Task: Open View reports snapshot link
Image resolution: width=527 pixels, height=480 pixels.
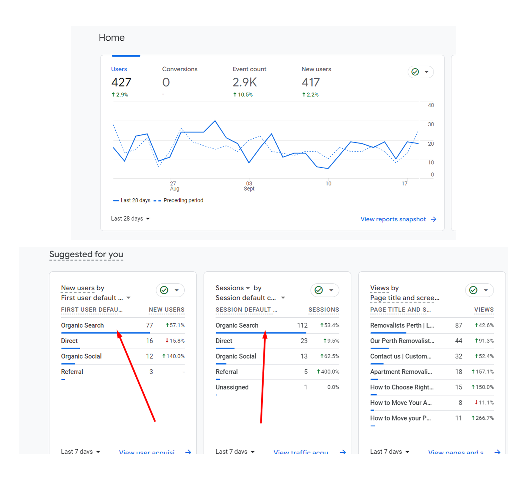Action: pos(393,219)
